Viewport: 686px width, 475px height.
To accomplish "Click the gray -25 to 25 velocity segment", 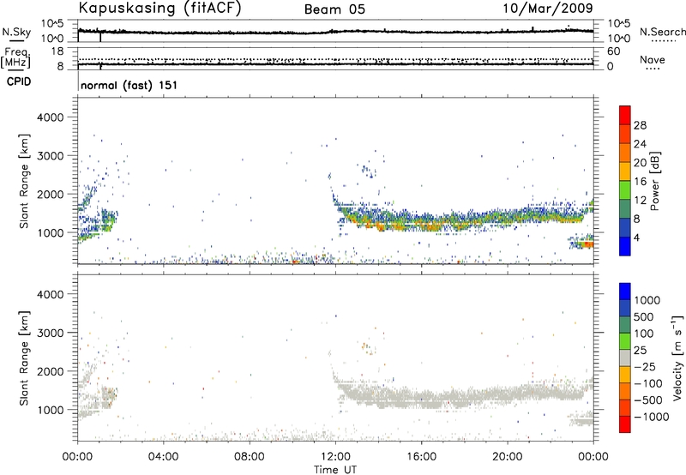I will point(625,358).
